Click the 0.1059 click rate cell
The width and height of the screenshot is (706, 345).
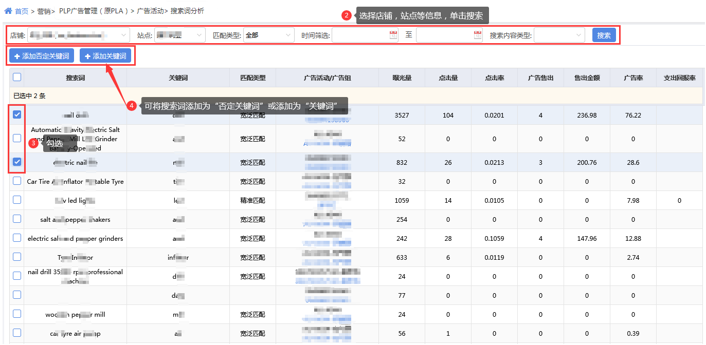pyautogui.click(x=494, y=239)
